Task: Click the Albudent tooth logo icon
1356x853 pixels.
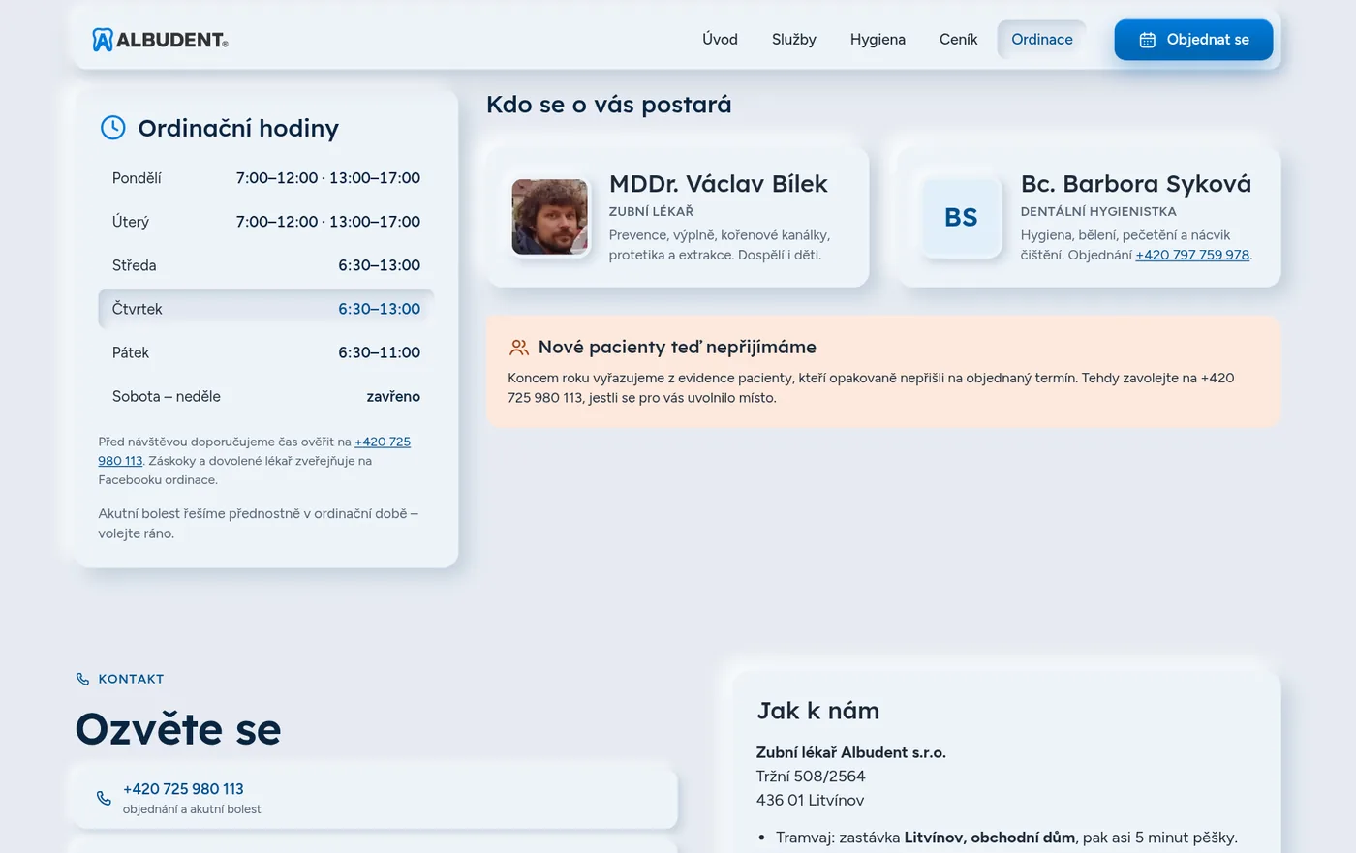Action: pos(103,40)
